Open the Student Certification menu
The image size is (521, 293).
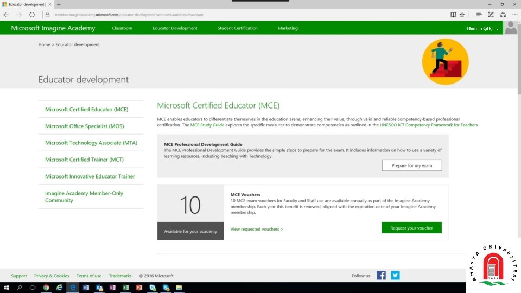coord(237,28)
